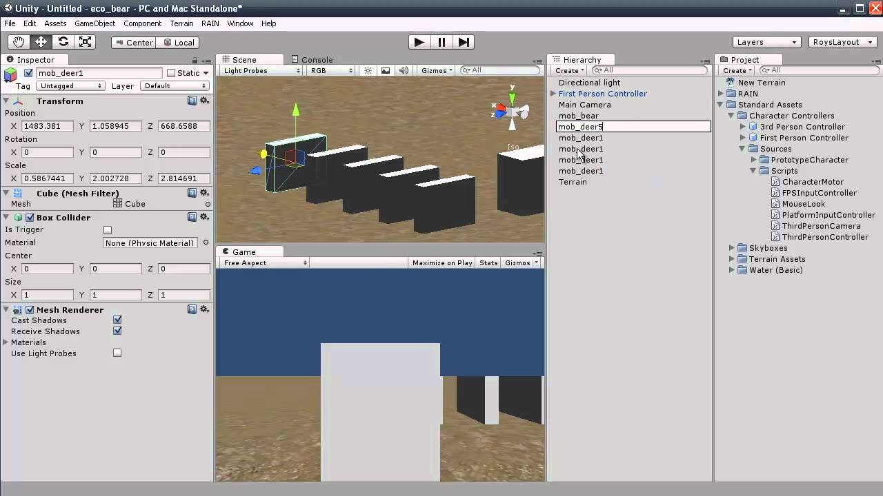The height and width of the screenshot is (496, 883).
Task: Collapse the Transform component
Action: coord(6,101)
